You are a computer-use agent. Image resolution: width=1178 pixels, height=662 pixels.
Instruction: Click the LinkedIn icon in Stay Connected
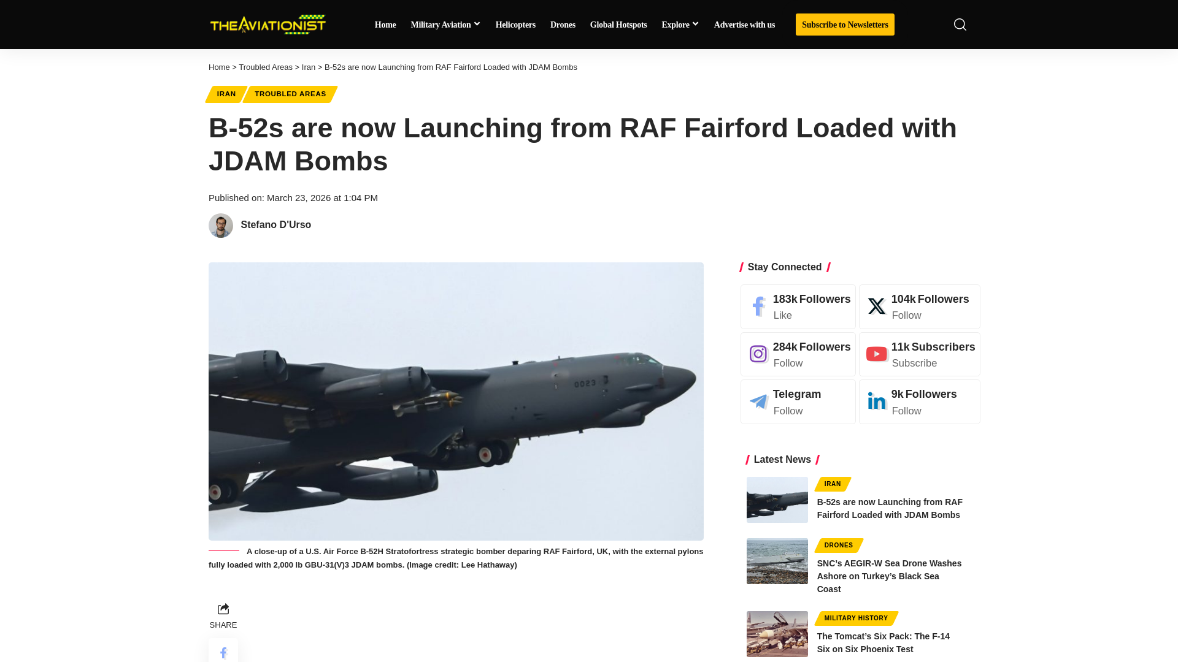[x=877, y=401]
